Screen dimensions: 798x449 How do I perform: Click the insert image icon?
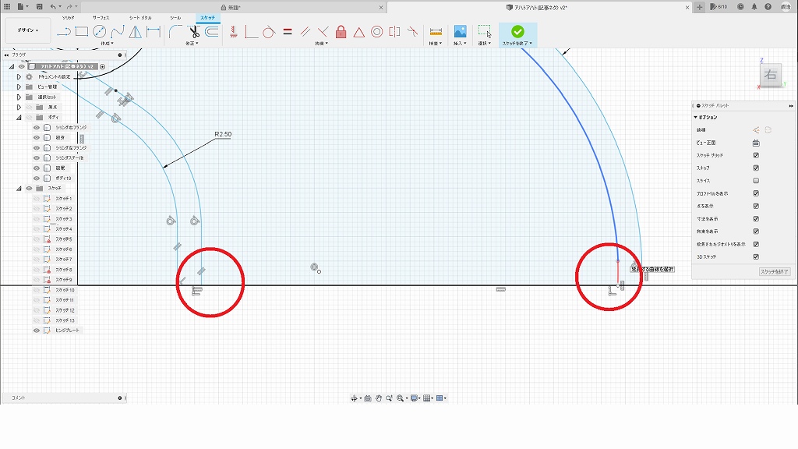click(460, 32)
